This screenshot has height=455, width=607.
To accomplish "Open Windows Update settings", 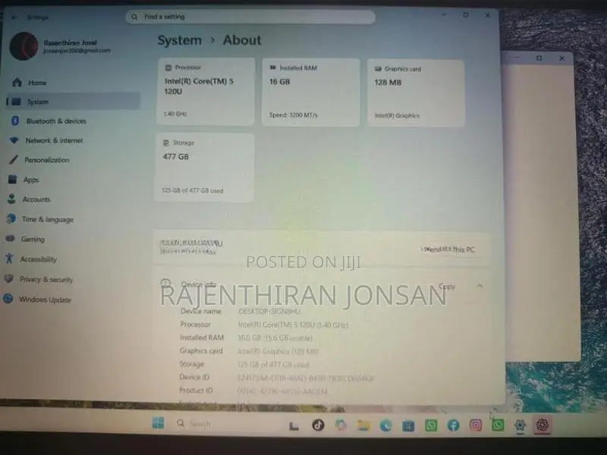I will click(45, 300).
